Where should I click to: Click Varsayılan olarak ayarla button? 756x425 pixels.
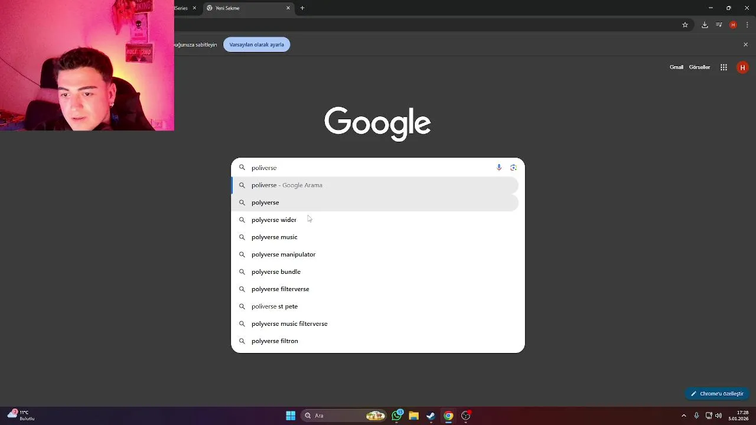257,45
